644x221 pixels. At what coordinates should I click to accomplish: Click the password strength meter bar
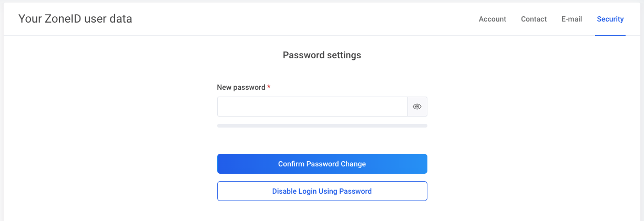click(x=322, y=126)
